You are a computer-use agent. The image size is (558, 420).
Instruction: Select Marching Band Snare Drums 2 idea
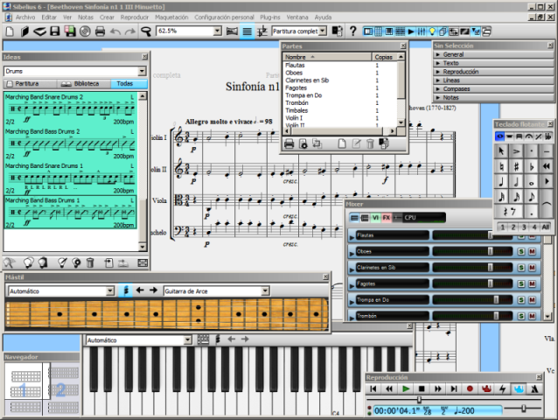[71, 108]
